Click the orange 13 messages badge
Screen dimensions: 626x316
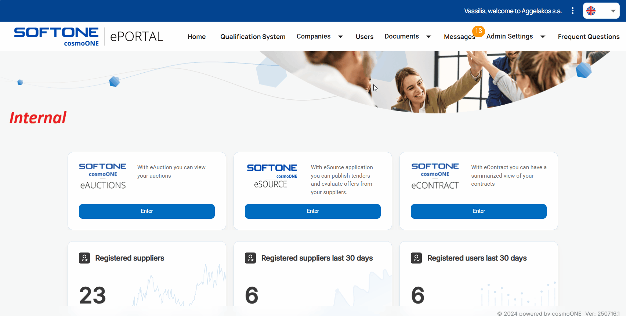pos(478,31)
